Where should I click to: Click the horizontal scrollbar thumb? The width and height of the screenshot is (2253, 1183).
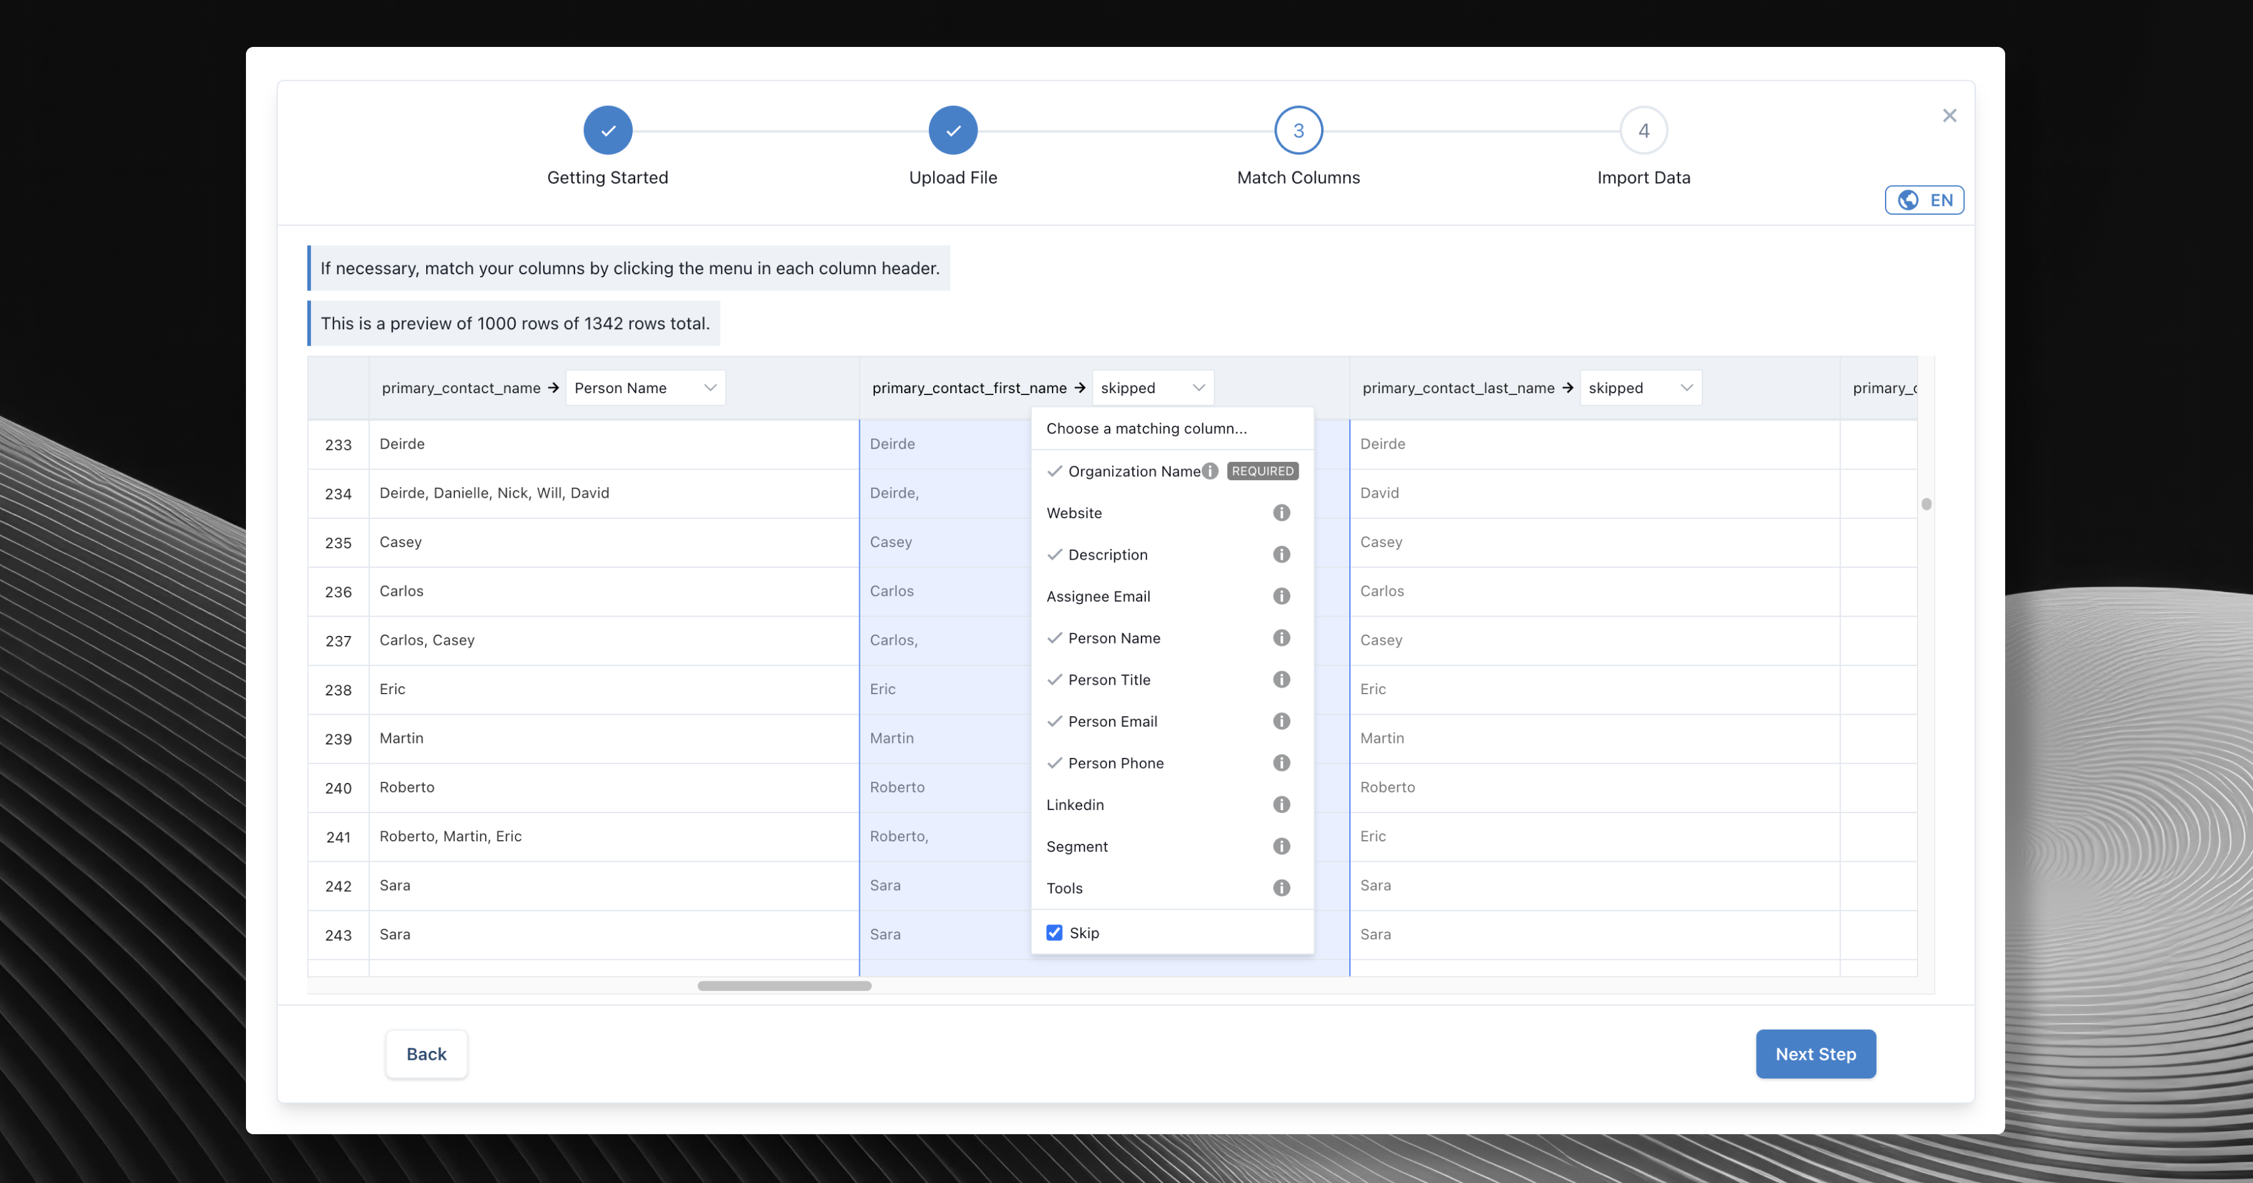pos(784,986)
